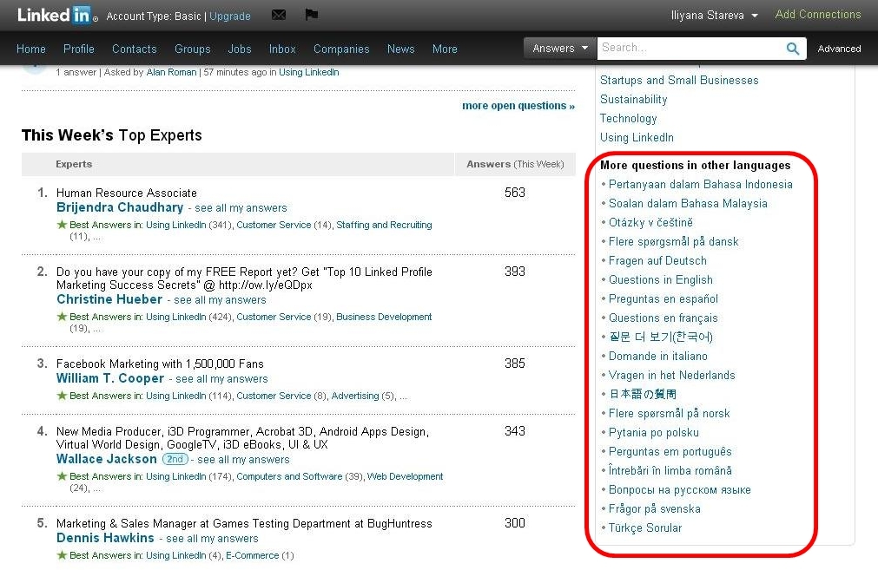
Task: Open Startups and Small Businesses category
Action: 679,80
